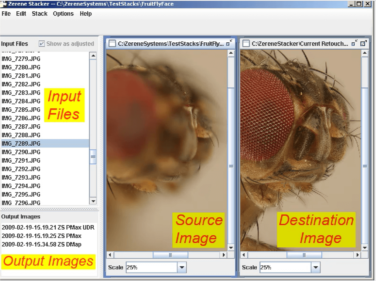
Task: Click destination Current Retouch title bar
Action: pos(299,44)
